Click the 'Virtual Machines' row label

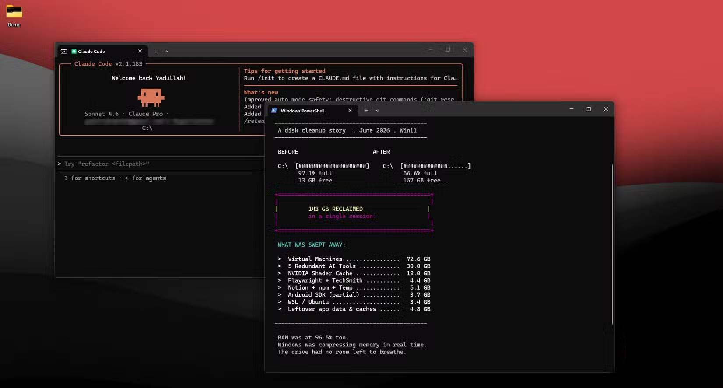315,259
